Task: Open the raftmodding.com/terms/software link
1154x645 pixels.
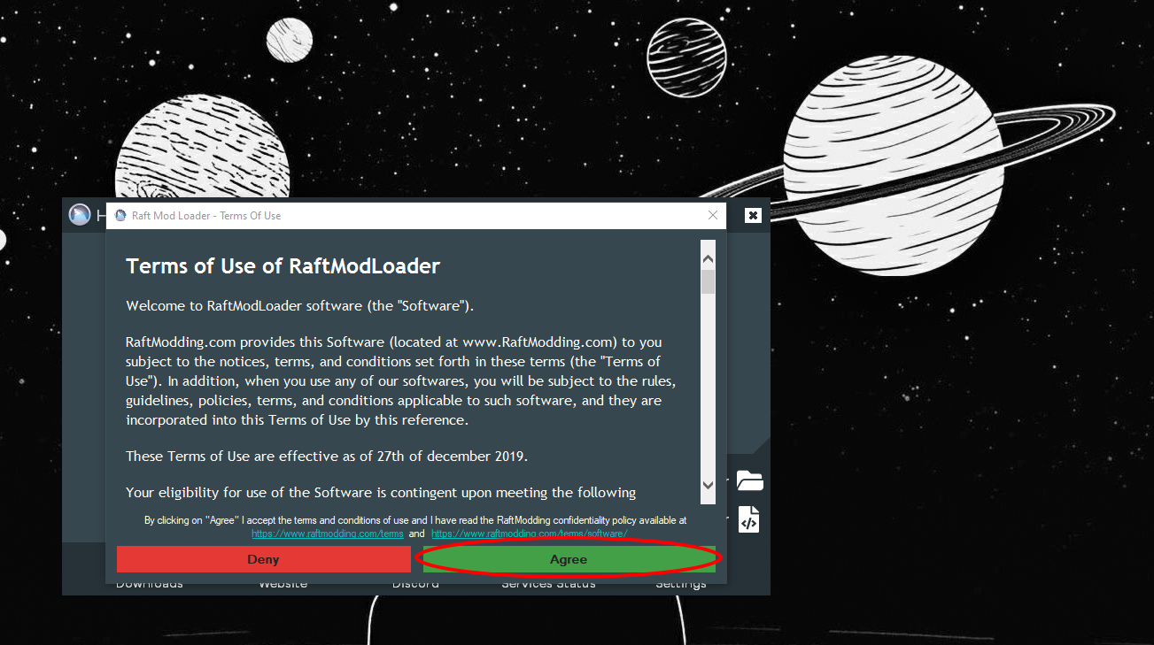Action: pos(530,534)
